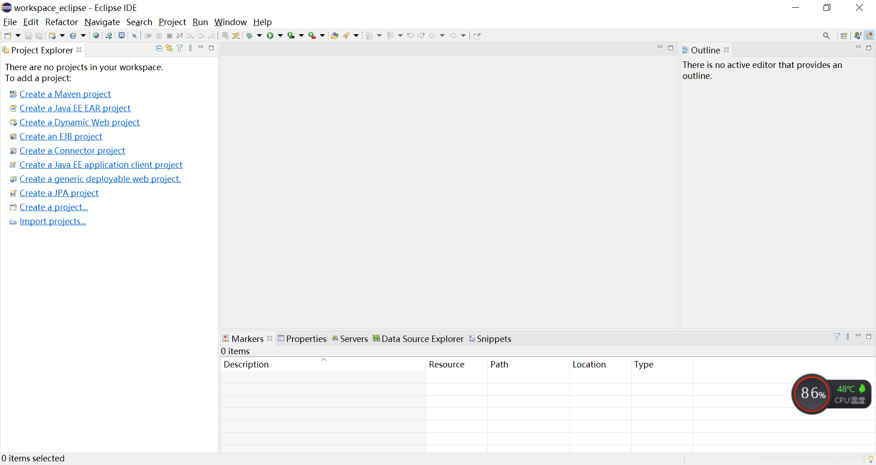Switch to the Snippets tab
This screenshot has width=876, height=465.
(x=490, y=339)
